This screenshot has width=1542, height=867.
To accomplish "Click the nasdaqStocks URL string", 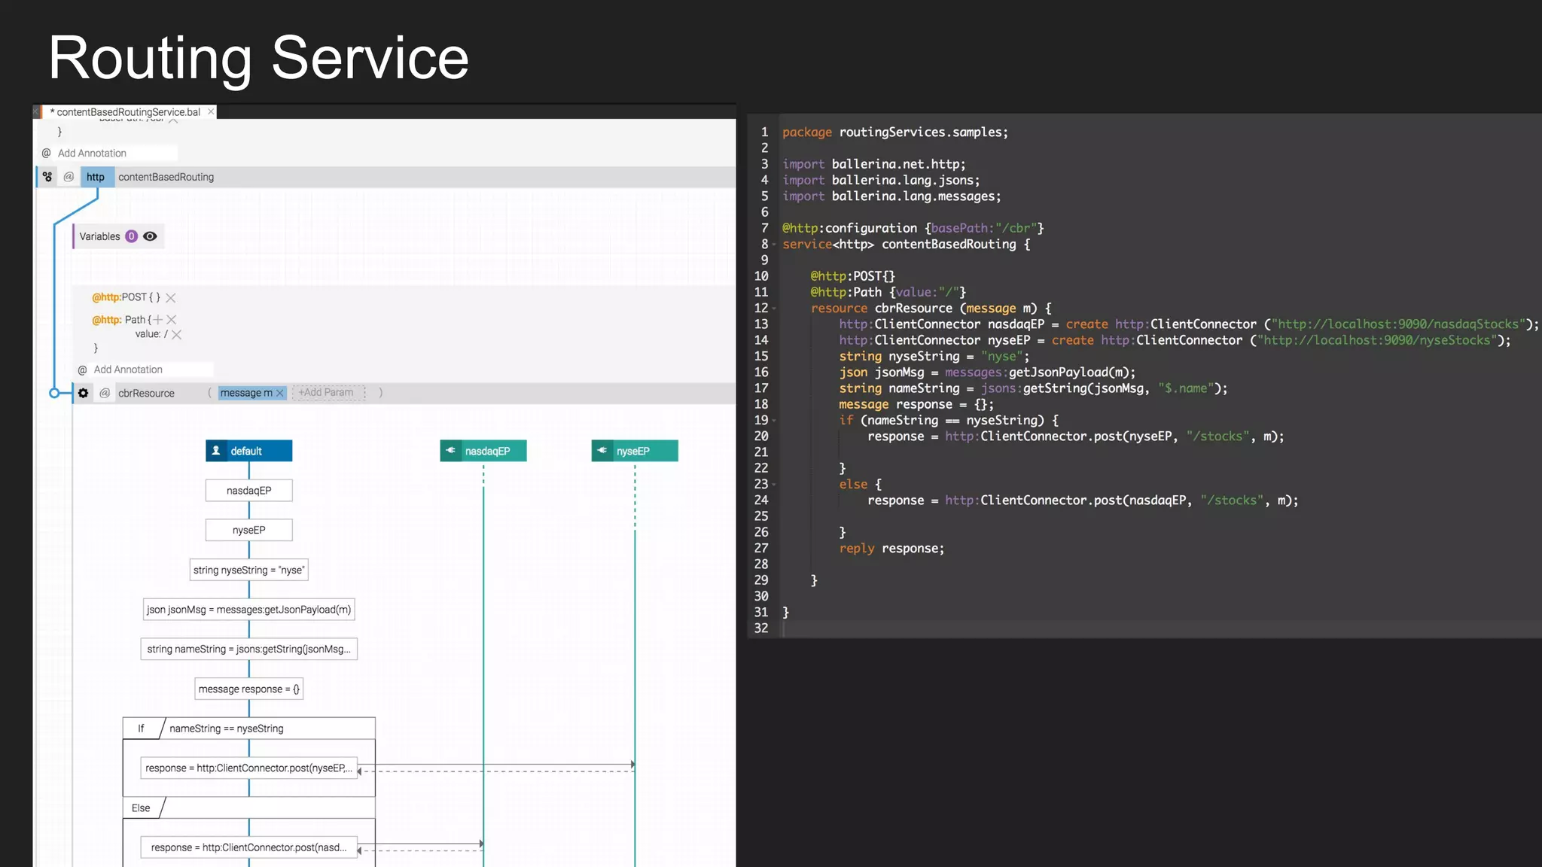I will (1398, 324).
